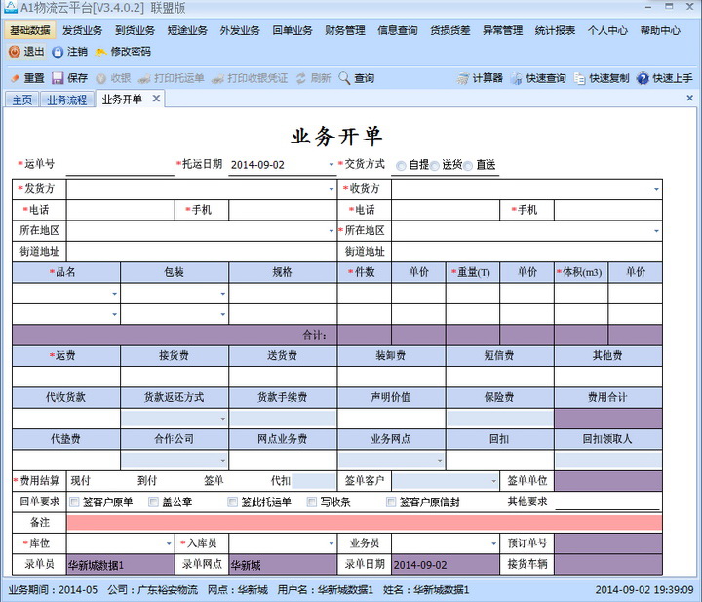Click the 修改密码 change password icon
Image resolution: width=702 pixels, height=602 pixels.
[100, 52]
